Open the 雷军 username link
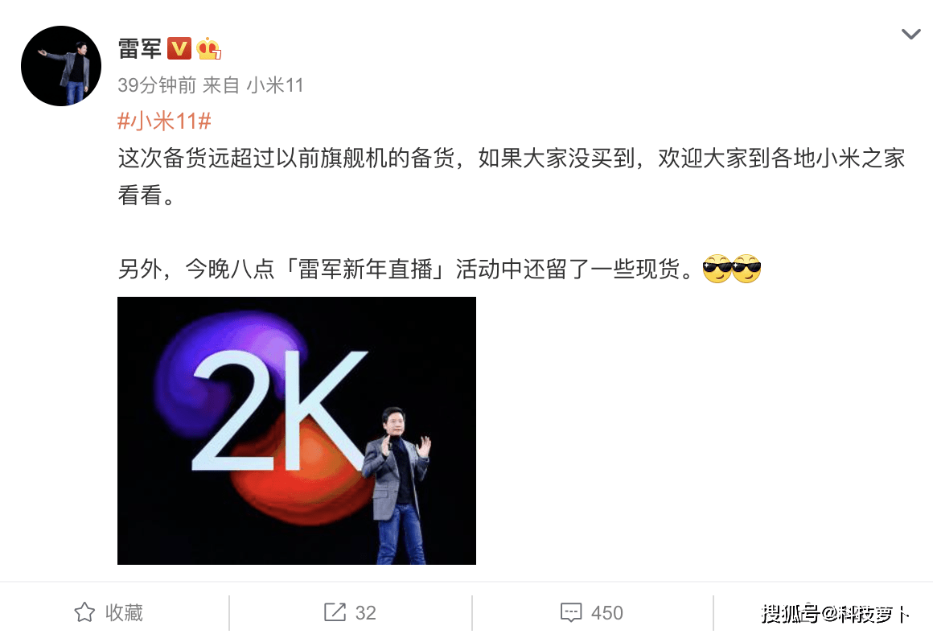This screenshot has width=933, height=634. 140,49
